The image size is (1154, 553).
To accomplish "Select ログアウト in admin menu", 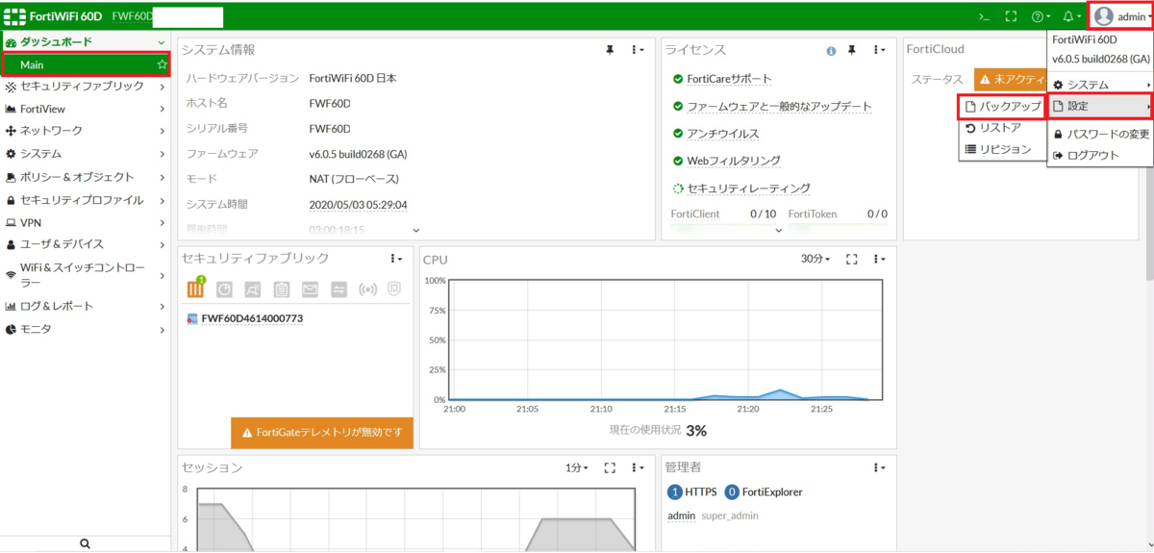I will point(1100,155).
